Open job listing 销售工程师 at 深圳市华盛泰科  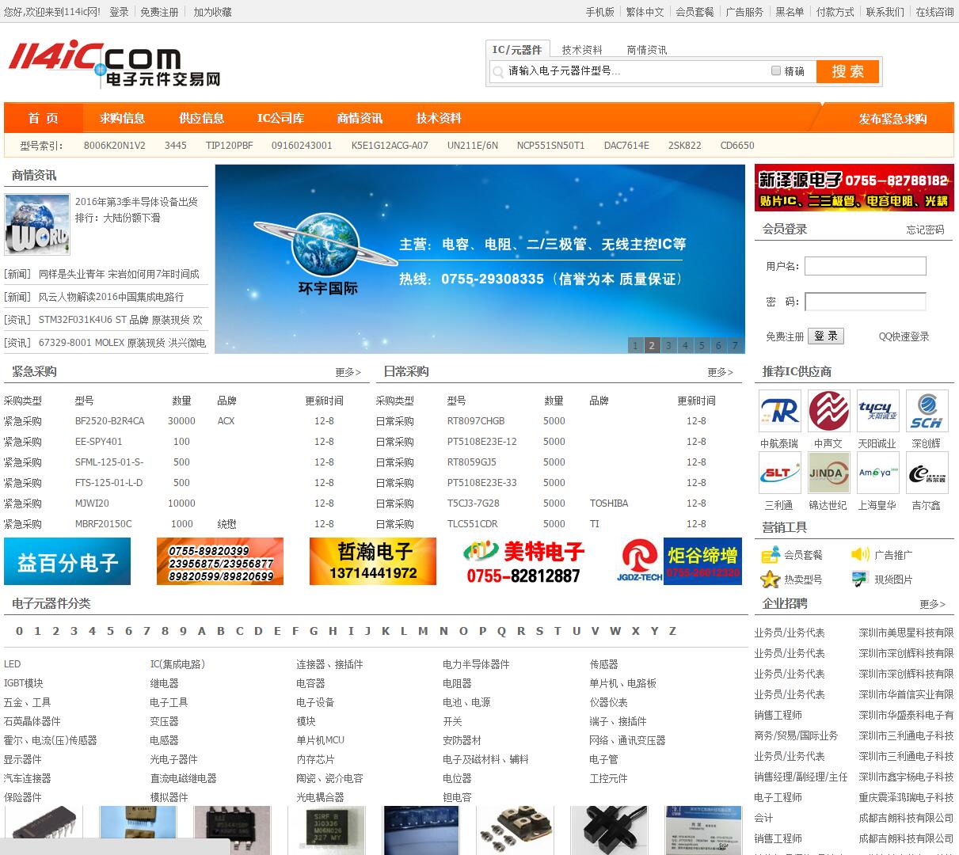click(x=778, y=715)
